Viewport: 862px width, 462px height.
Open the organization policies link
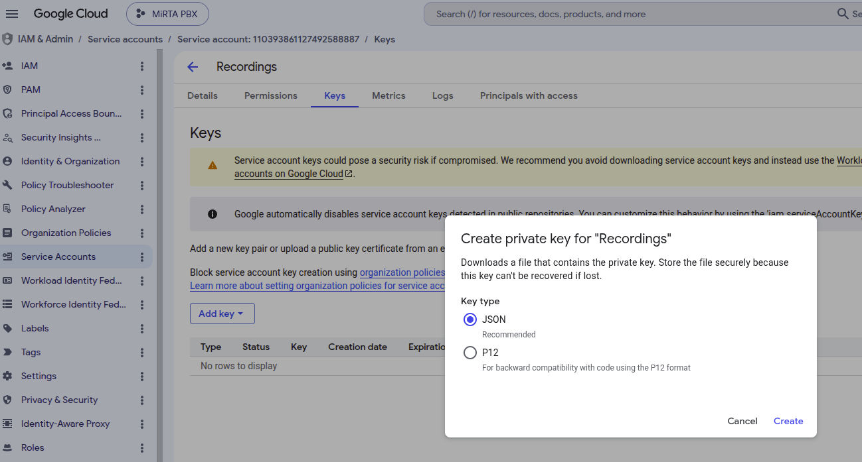[402, 272]
